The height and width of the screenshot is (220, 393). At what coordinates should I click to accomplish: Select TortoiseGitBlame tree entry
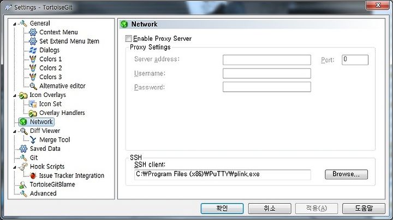(52, 185)
